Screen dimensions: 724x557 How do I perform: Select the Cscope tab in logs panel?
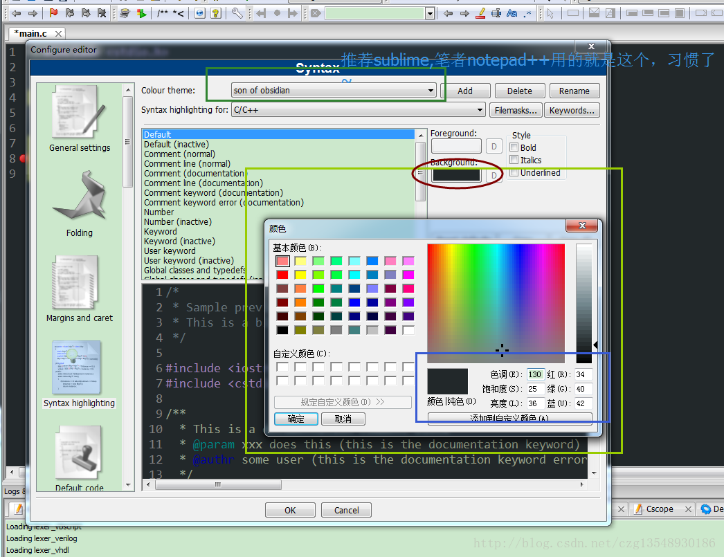[660, 509]
